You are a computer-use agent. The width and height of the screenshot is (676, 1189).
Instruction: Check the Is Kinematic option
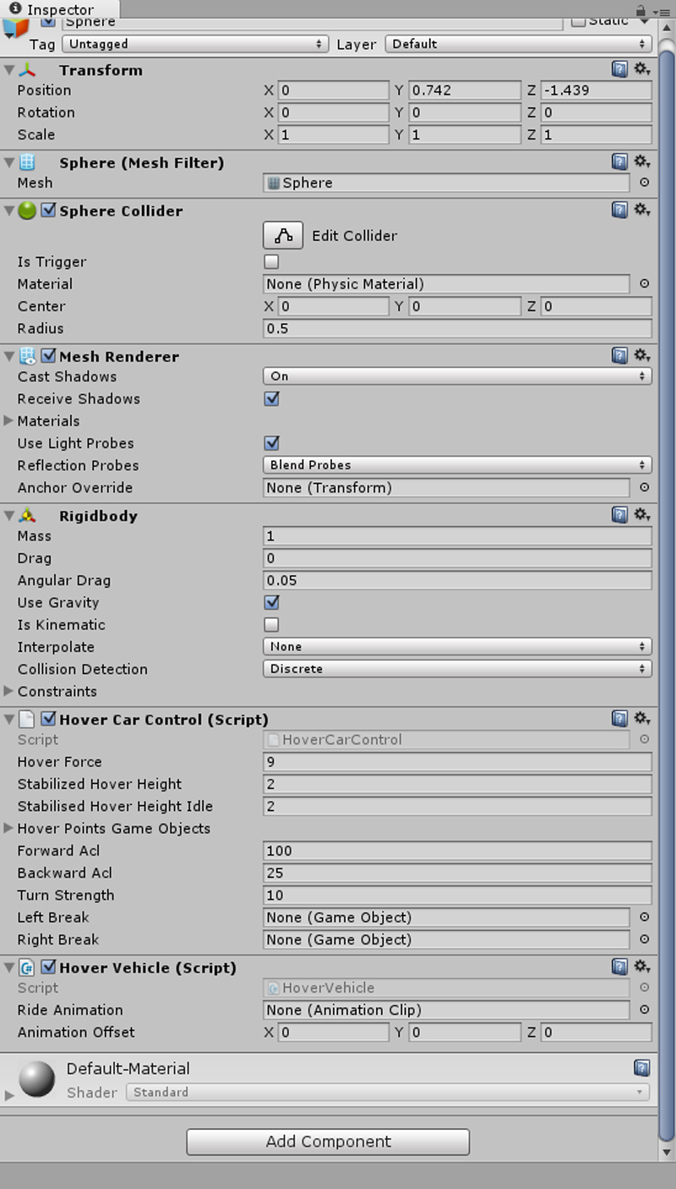coord(271,625)
